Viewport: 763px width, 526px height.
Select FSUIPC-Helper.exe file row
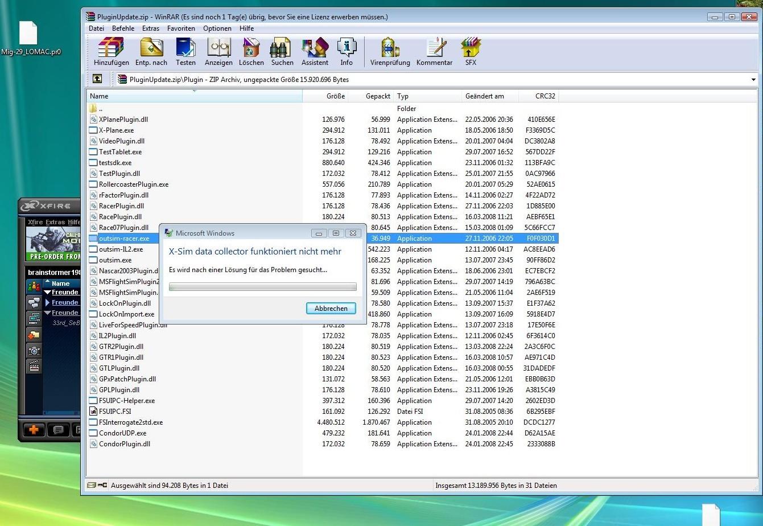tap(323, 401)
